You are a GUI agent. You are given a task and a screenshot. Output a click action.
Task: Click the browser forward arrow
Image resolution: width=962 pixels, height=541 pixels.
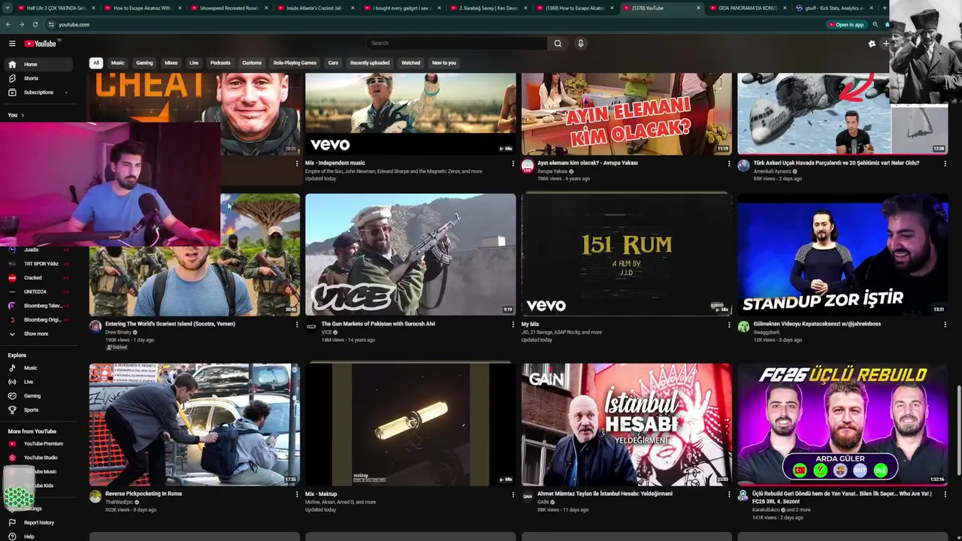click(x=22, y=25)
